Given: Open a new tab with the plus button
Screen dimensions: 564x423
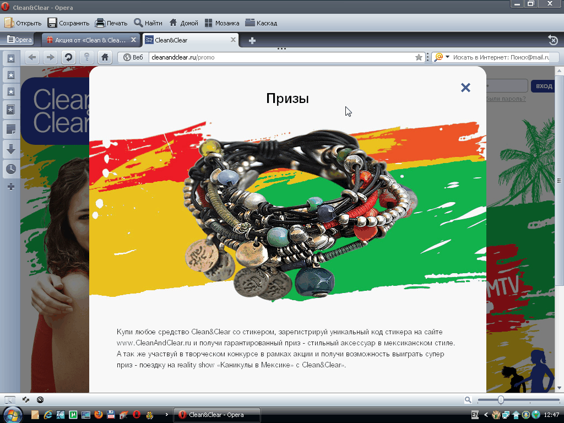Looking at the screenshot, I should tap(252, 41).
